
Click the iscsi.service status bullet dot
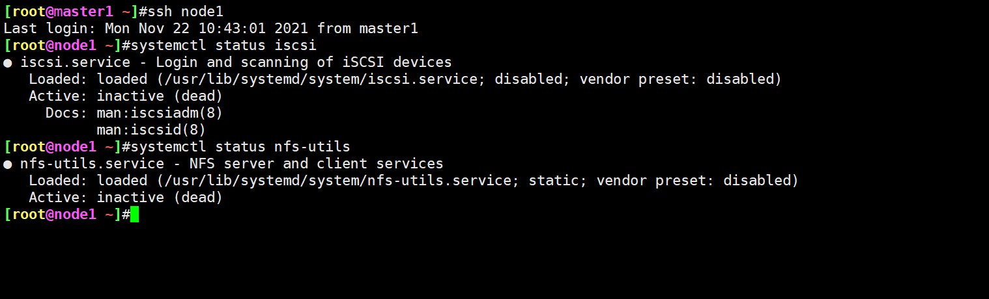(8, 63)
